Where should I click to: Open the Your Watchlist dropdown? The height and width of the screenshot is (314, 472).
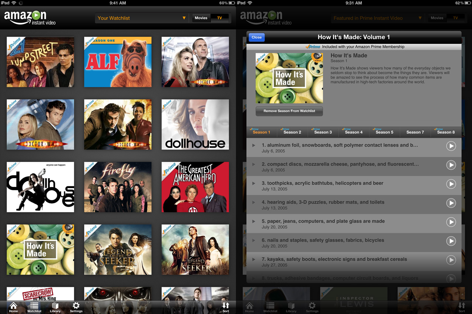click(x=142, y=17)
